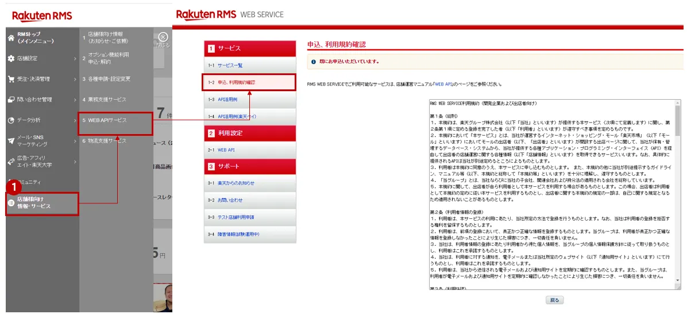Click 第1条(総則) heading in terms

click(x=445, y=115)
